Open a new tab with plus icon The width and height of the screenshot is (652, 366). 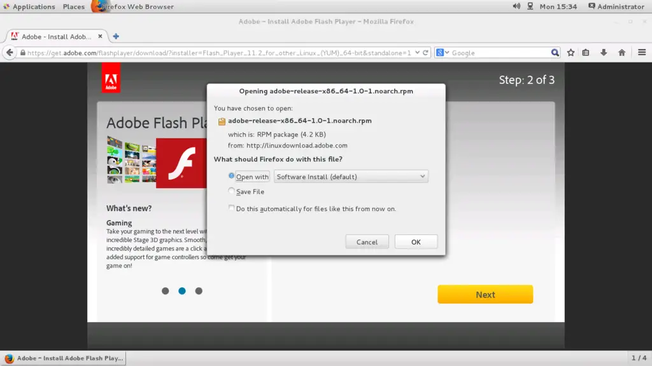pyautogui.click(x=116, y=36)
